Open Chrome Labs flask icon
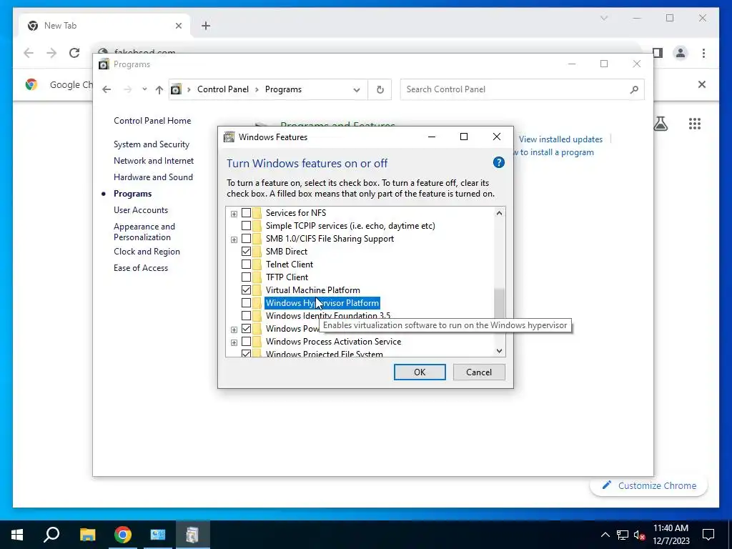 coord(660,123)
